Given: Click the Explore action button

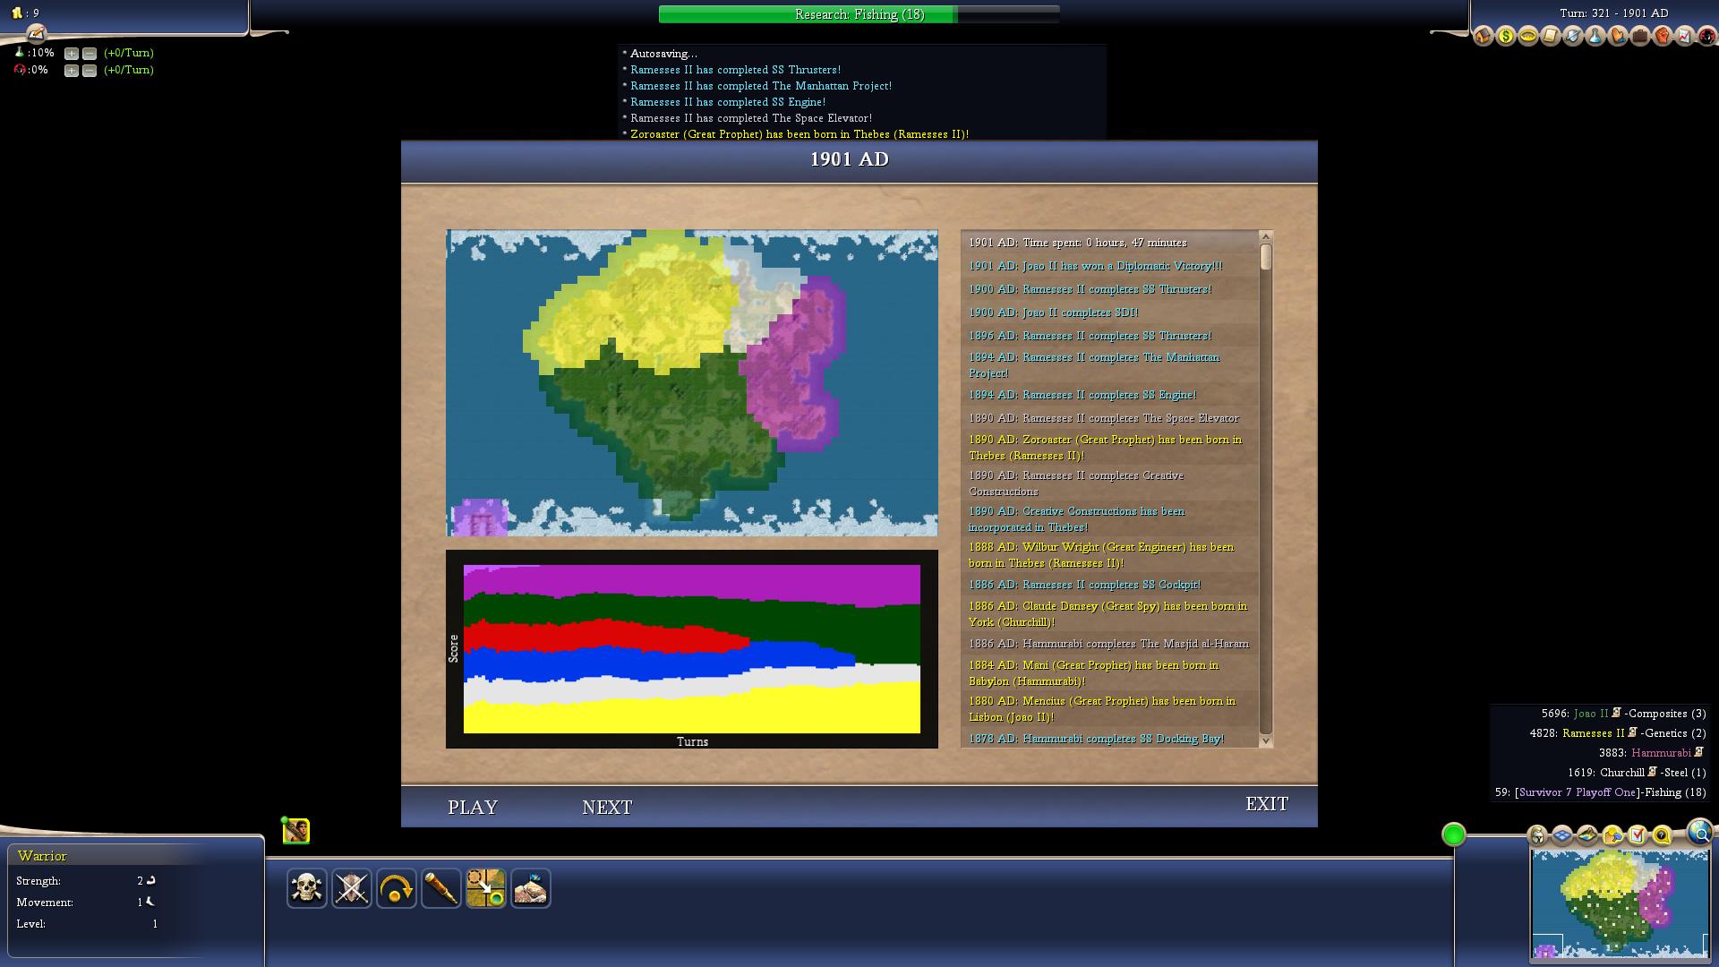Looking at the screenshot, I should coord(531,888).
